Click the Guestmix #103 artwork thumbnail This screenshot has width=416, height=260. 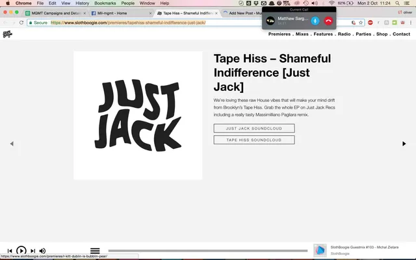(320, 250)
